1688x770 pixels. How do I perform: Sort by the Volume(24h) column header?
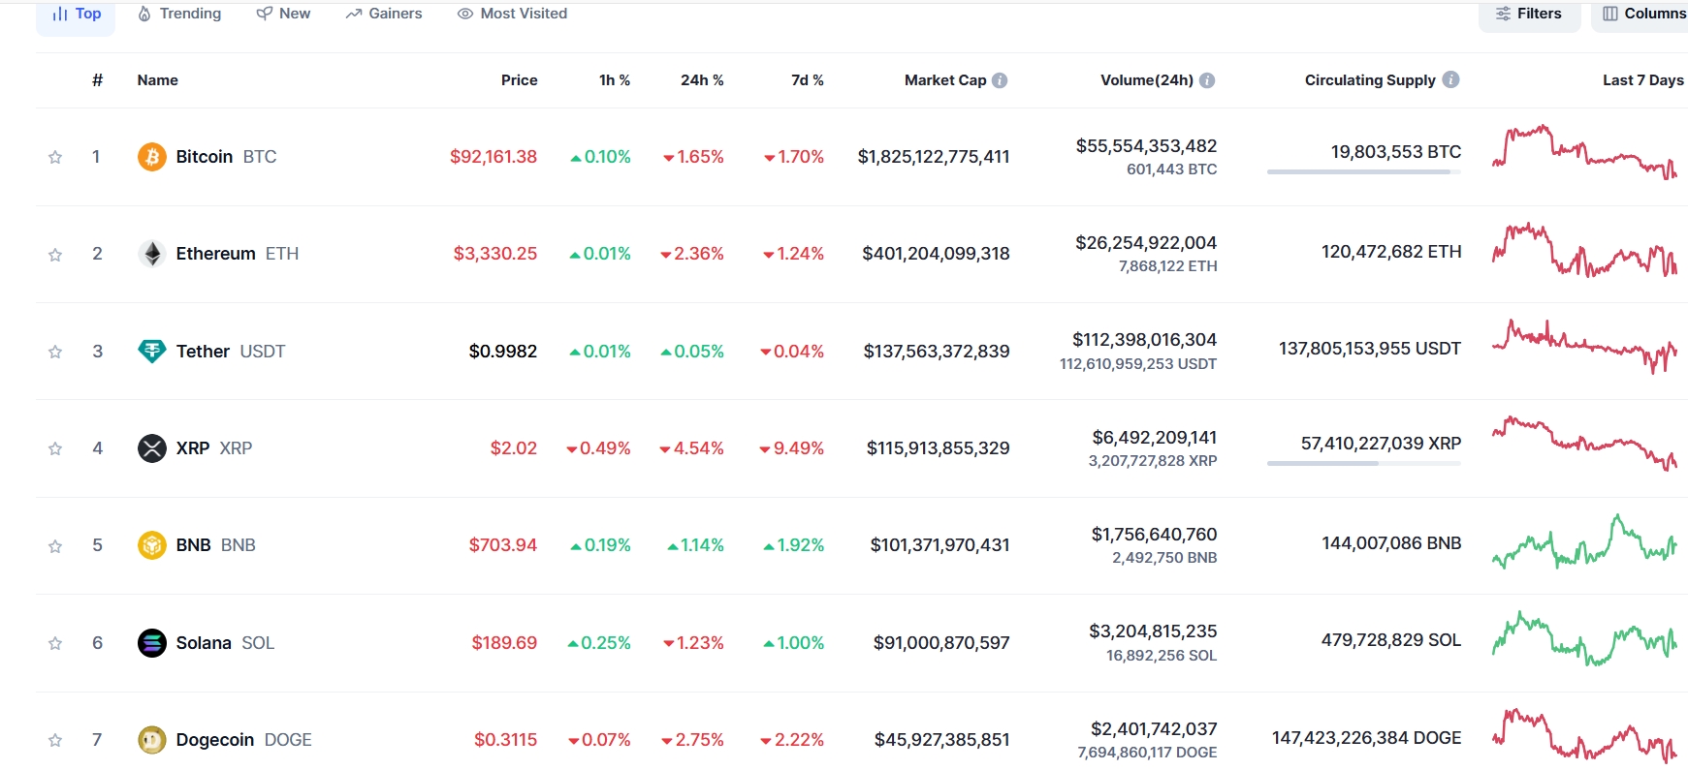(1147, 80)
